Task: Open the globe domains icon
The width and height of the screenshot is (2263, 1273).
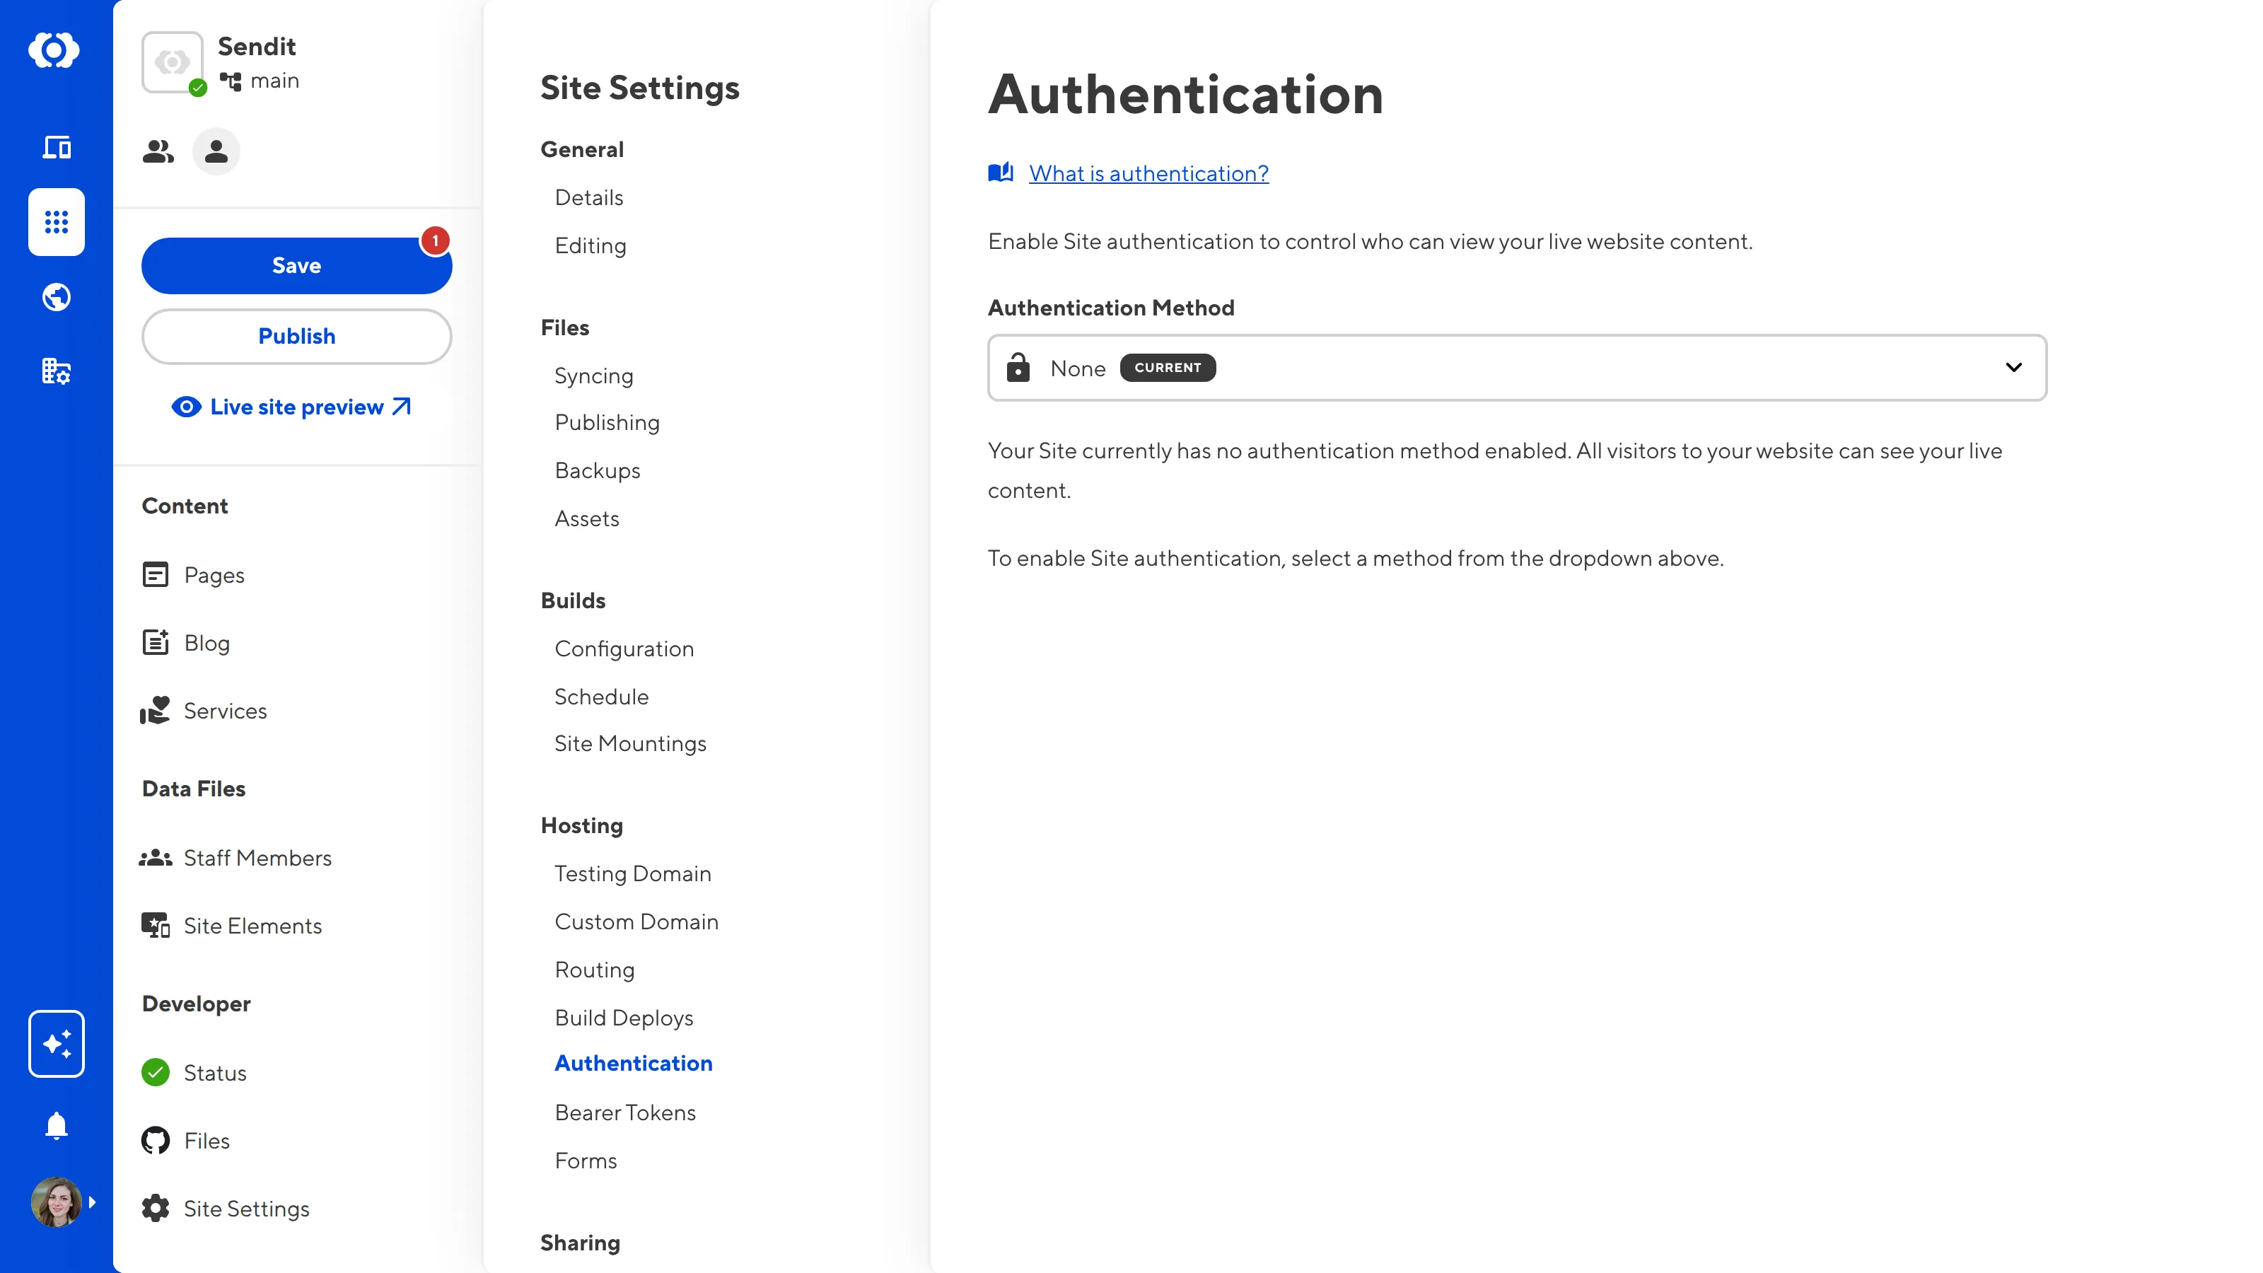Action: coord(57,298)
